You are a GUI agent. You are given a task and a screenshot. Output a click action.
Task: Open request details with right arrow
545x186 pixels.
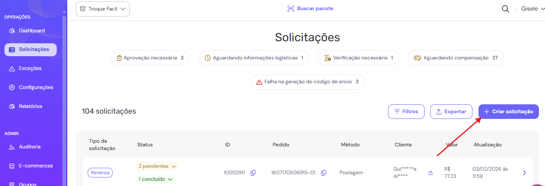pos(524,173)
